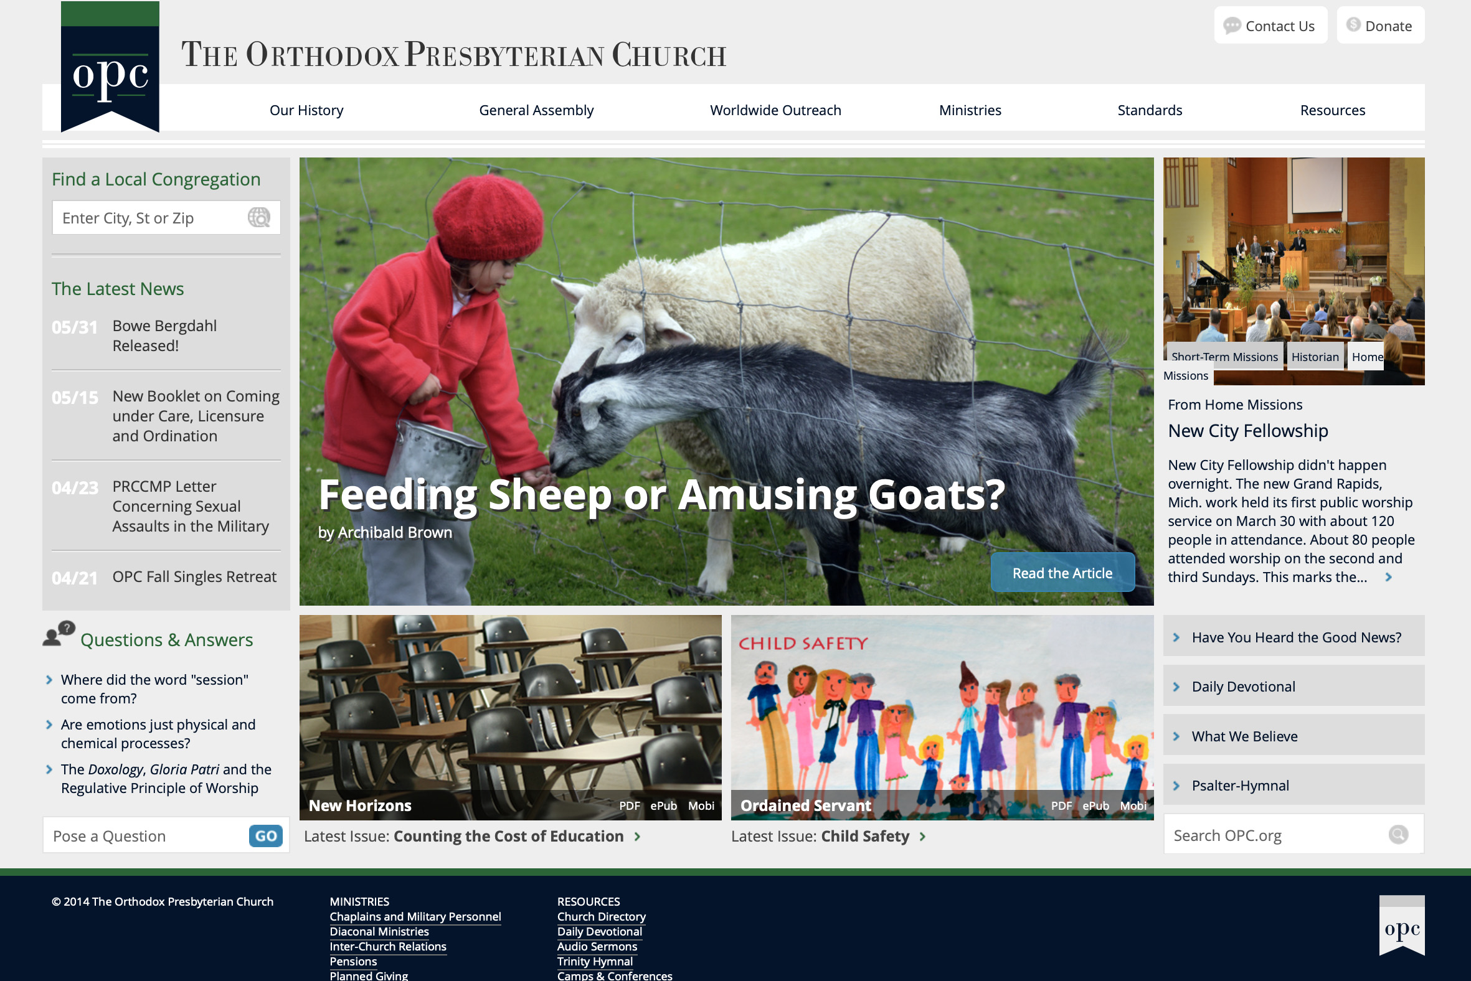
Task: Open Diaconal Ministries footer link
Action: tap(379, 932)
